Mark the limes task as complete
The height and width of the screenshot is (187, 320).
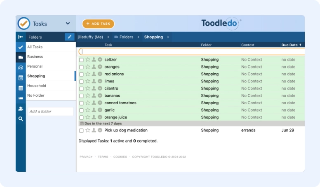(81, 82)
